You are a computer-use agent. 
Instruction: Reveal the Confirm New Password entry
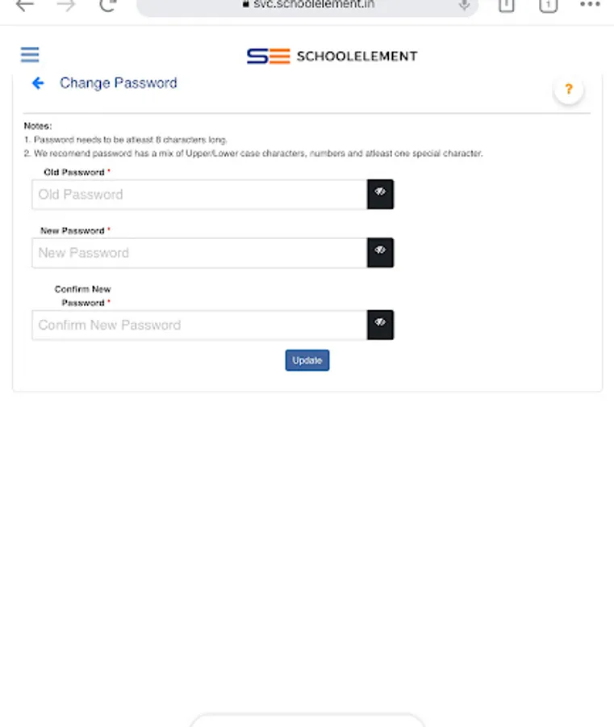pyautogui.click(x=380, y=325)
